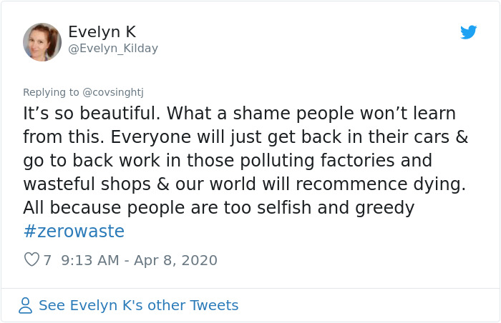
Task: Click the like count of 7
Action: [48, 260]
